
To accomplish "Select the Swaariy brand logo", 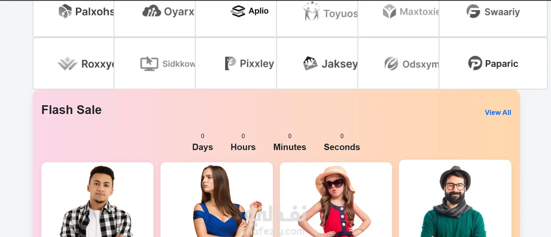I will point(493,12).
